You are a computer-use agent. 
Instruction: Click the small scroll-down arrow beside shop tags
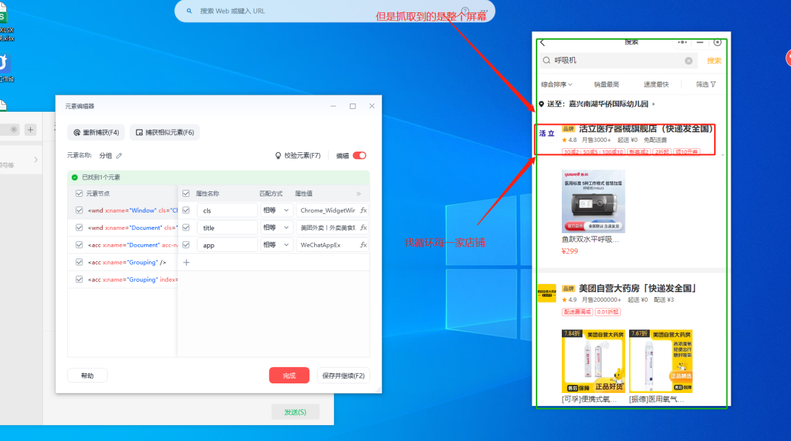(x=722, y=155)
